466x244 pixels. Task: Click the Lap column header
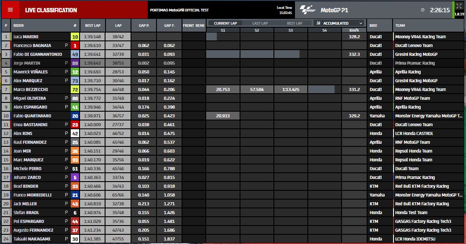click(118, 25)
